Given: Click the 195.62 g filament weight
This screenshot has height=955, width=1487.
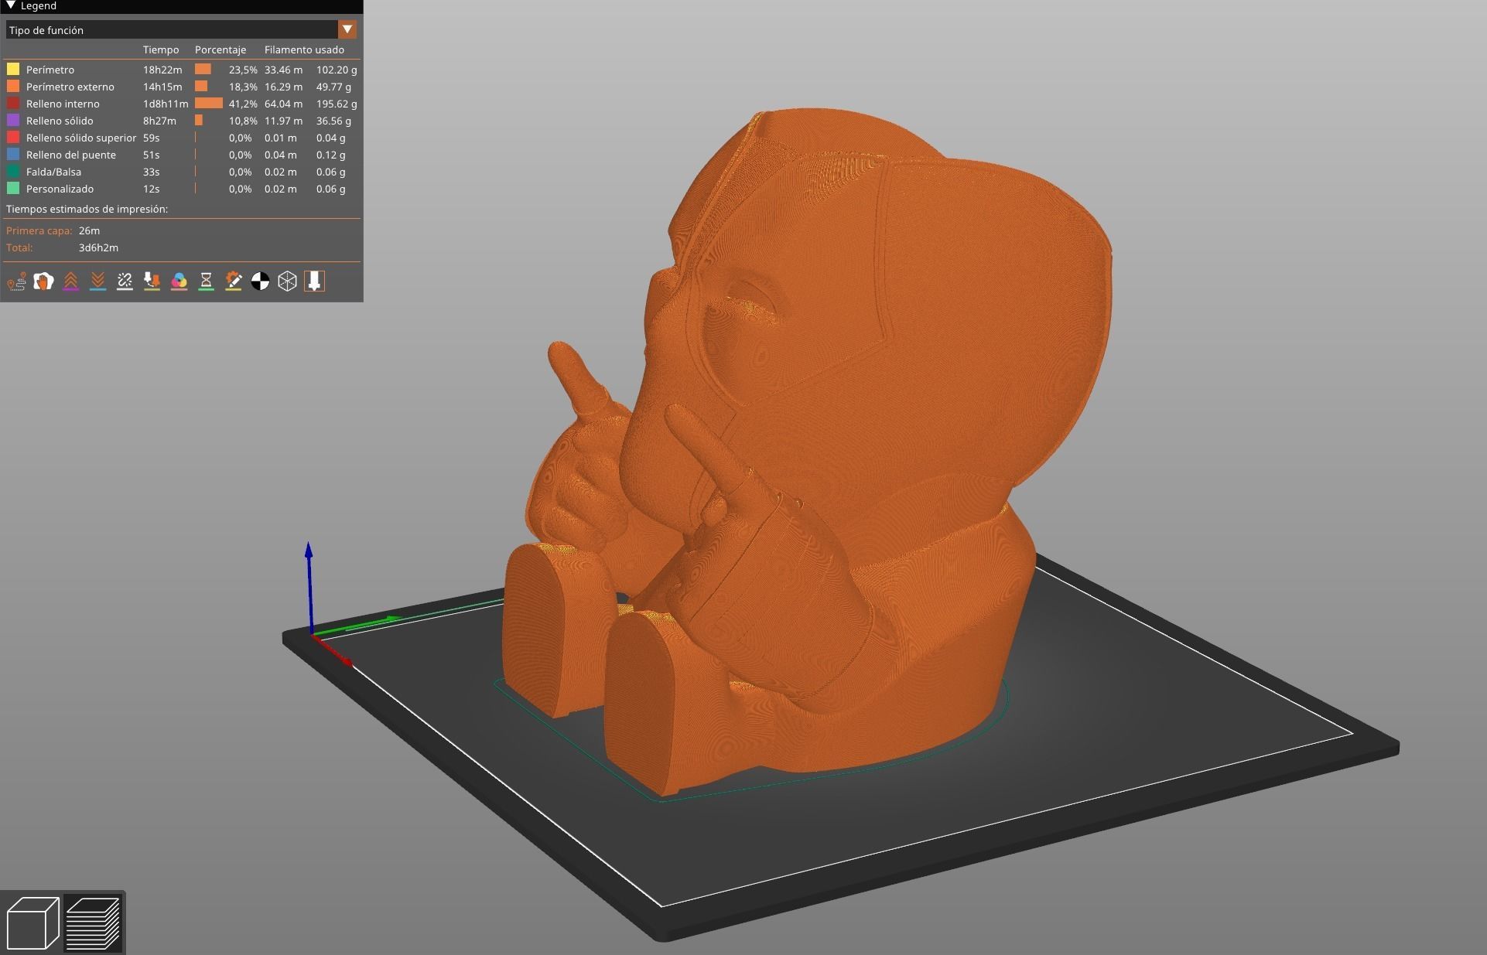Looking at the screenshot, I should 337,104.
